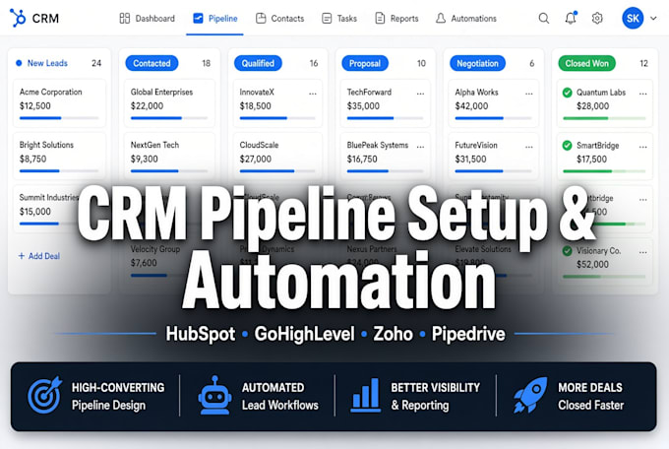Select the Qualified stage pill

coord(258,63)
